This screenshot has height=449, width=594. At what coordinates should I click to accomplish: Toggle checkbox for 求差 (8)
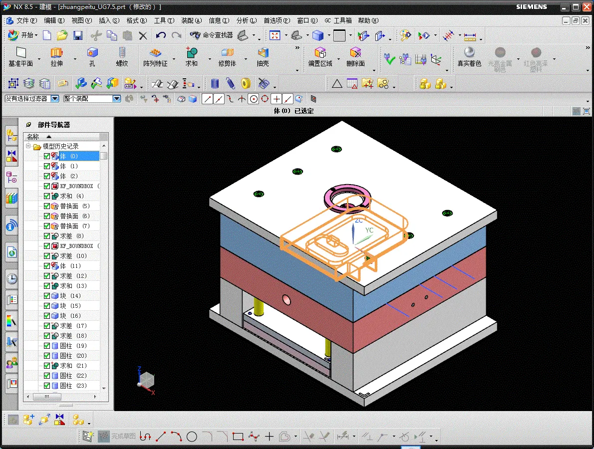(47, 236)
